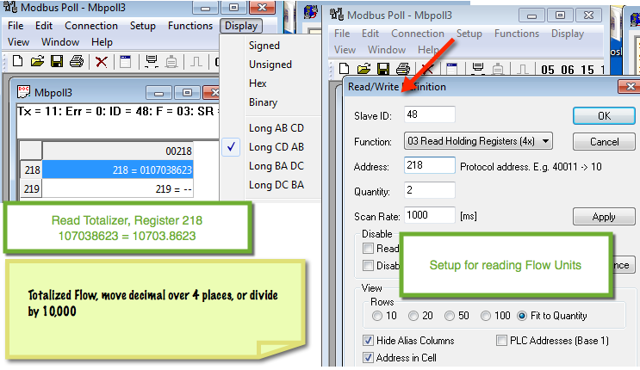Screen dimensions: 640x370
Task: Click Connect icon in right window toolbar
Action: tap(477, 69)
